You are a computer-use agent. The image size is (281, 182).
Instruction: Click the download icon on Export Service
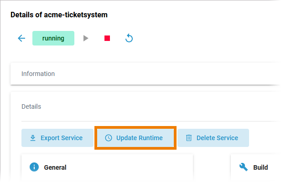33,138
